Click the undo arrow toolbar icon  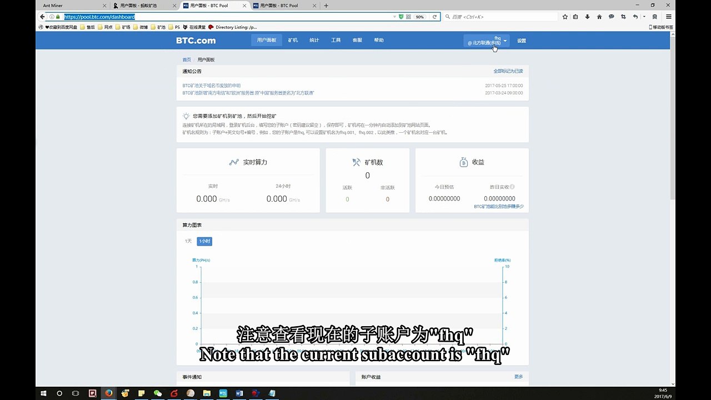pos(637,17)
